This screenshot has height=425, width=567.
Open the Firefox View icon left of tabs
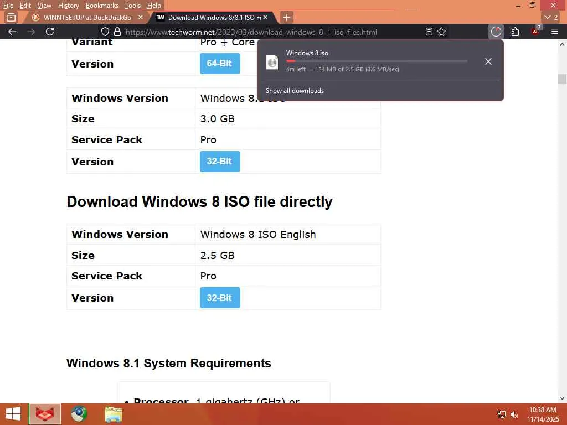(x=11, y=17)
